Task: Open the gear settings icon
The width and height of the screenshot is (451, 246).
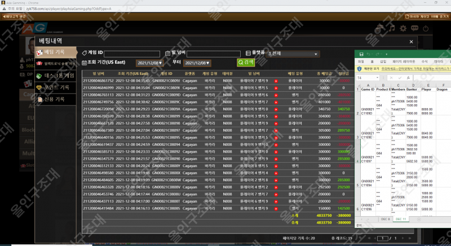Action: click(403, 28)
